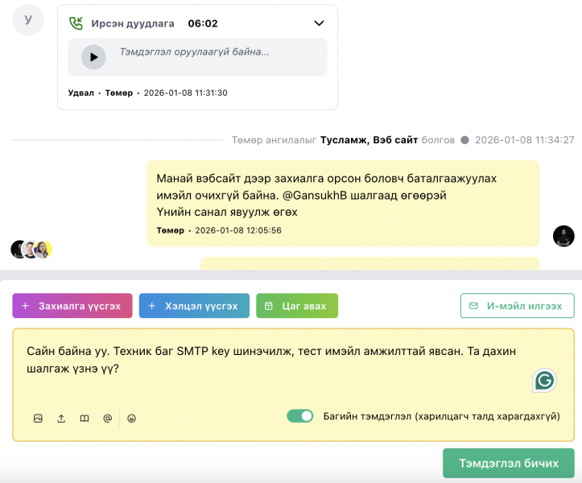Click the Хэлцэл үүсгэх button
The width and height of the screenshot is (582, 483).
pos(194,306)
